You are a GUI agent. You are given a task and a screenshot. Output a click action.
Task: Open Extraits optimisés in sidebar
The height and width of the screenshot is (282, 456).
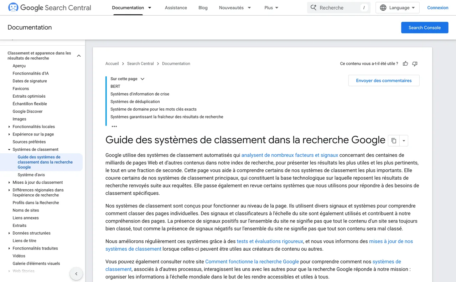[x=29, y=96]
